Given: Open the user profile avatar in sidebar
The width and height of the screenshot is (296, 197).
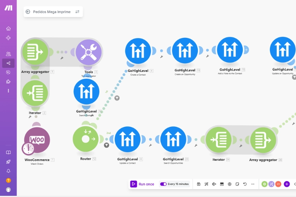Looking at the screenshot, I should click(8, 190).
